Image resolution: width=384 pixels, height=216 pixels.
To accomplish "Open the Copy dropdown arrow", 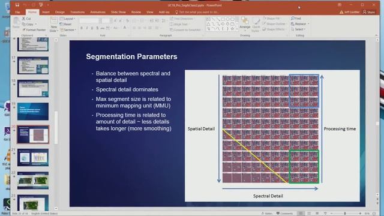I will click(36, 24).
